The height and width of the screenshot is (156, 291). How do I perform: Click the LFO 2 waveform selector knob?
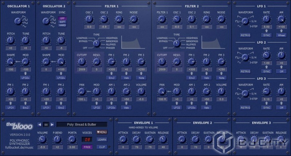point(245,58)
